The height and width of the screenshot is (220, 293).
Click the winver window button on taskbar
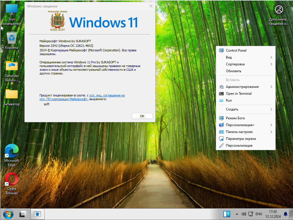tap(37, 214)
